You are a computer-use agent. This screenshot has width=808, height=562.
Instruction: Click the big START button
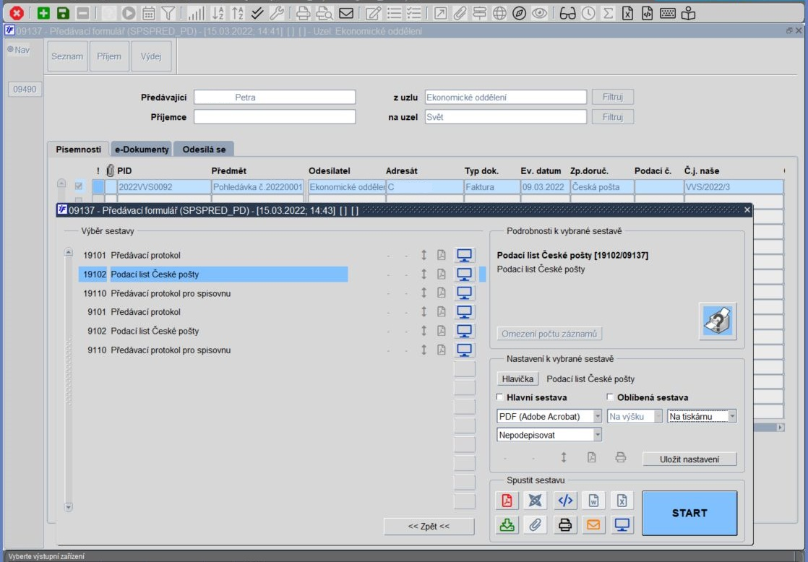pyautogui.click(x=689, y=513)
